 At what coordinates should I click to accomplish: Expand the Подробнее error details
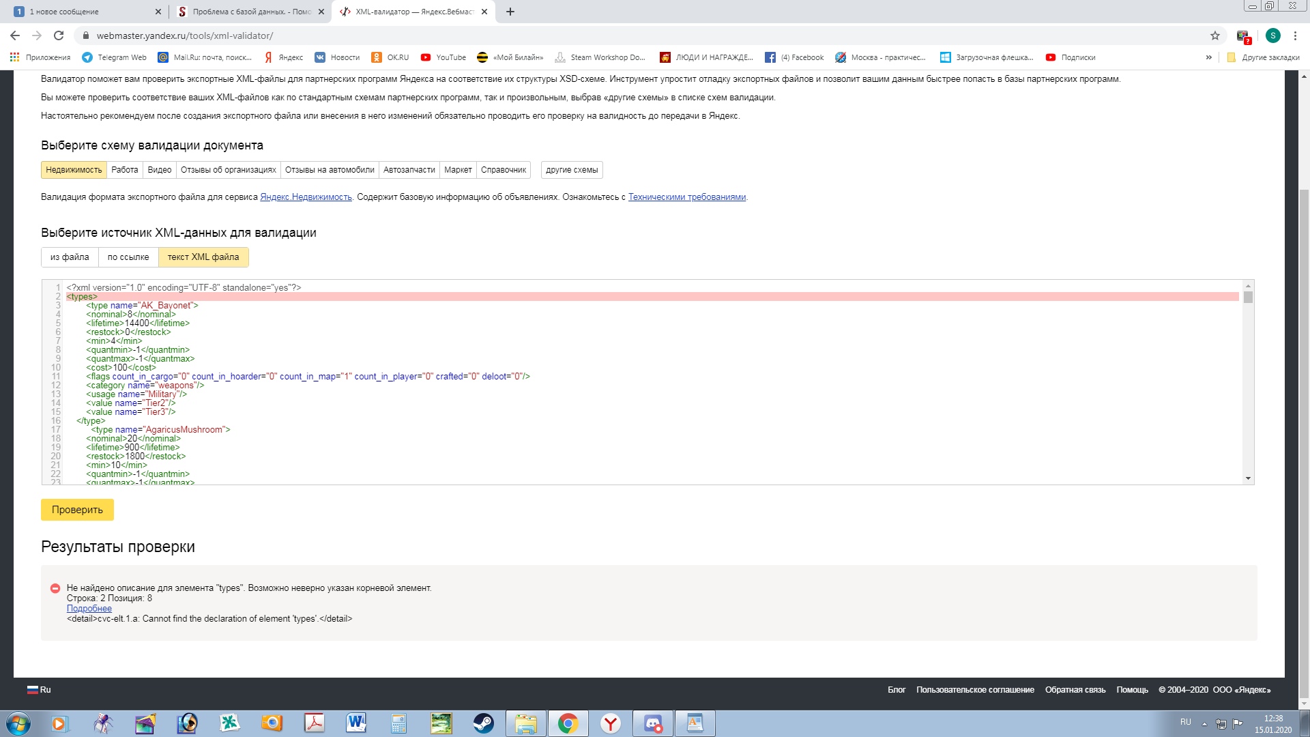pyautogui.click(x=89, y=609)
